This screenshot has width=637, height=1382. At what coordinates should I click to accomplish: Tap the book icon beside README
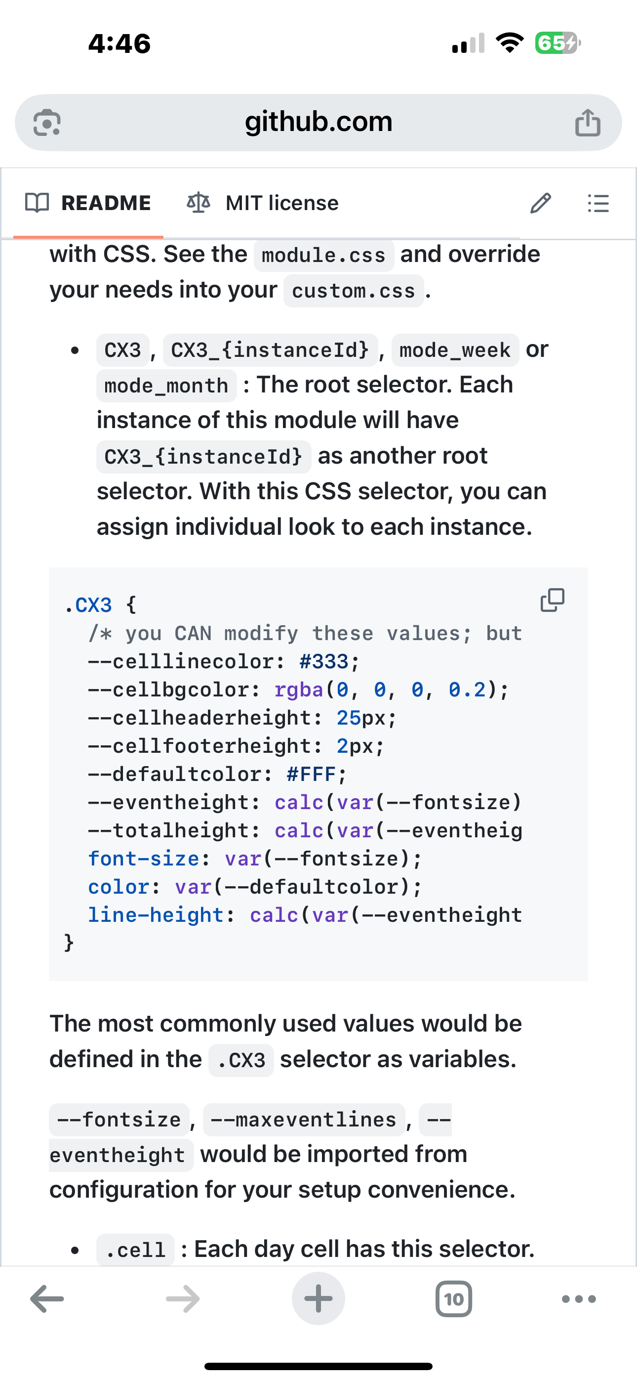37,203
